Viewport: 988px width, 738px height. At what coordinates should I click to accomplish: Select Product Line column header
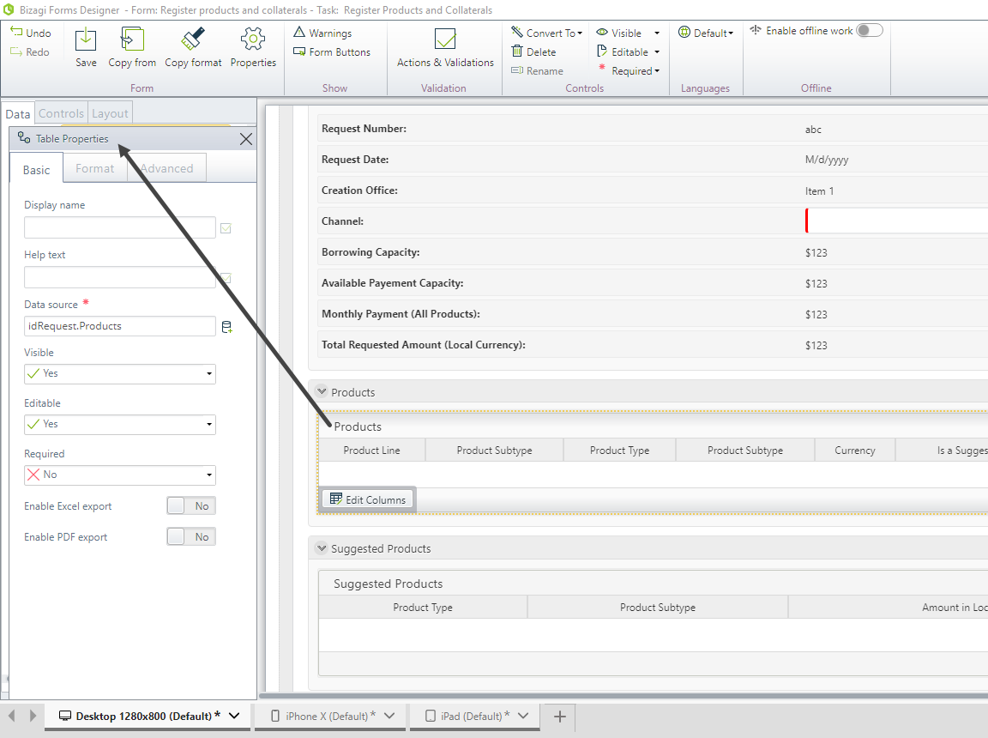(x=371, y=450)
